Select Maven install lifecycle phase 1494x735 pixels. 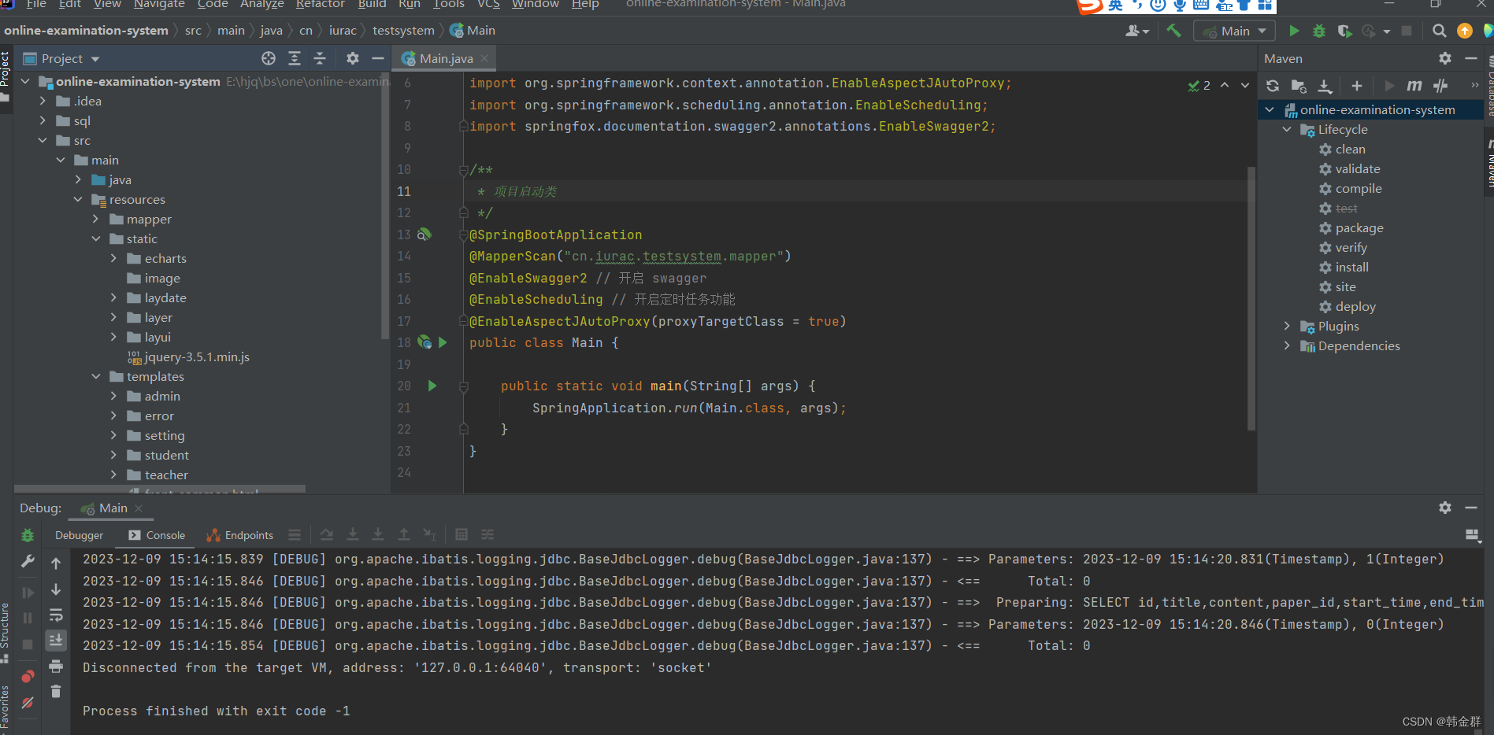[x=1351, y=267]
